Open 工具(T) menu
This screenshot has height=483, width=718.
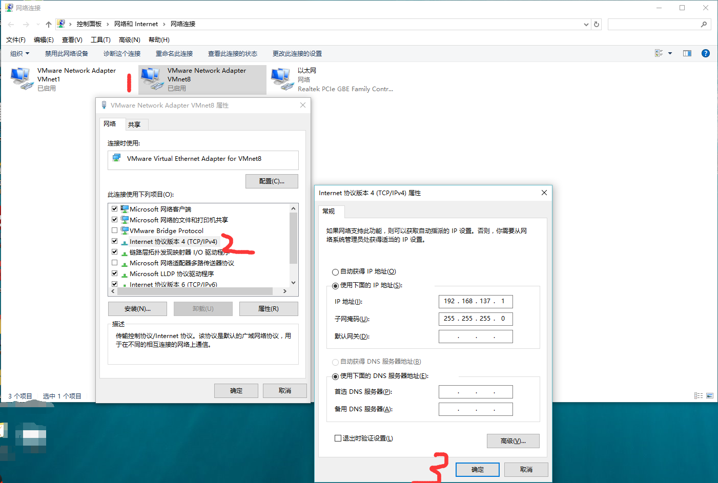(100, 39)
